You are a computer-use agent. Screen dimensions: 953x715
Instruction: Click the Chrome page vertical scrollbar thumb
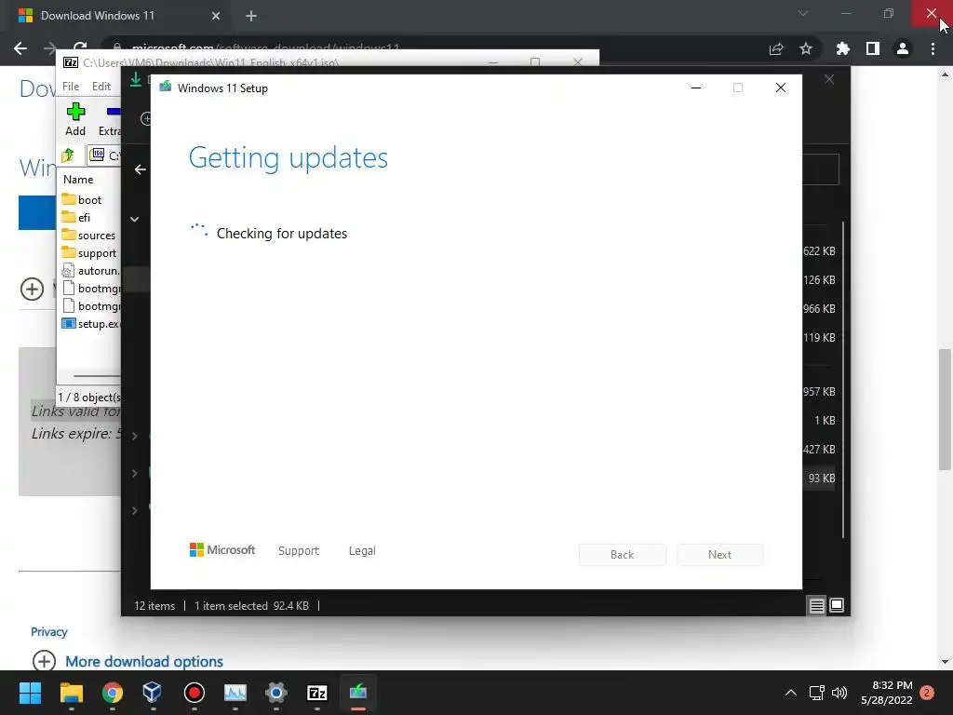pyautogui.click(x=945, y=410)
